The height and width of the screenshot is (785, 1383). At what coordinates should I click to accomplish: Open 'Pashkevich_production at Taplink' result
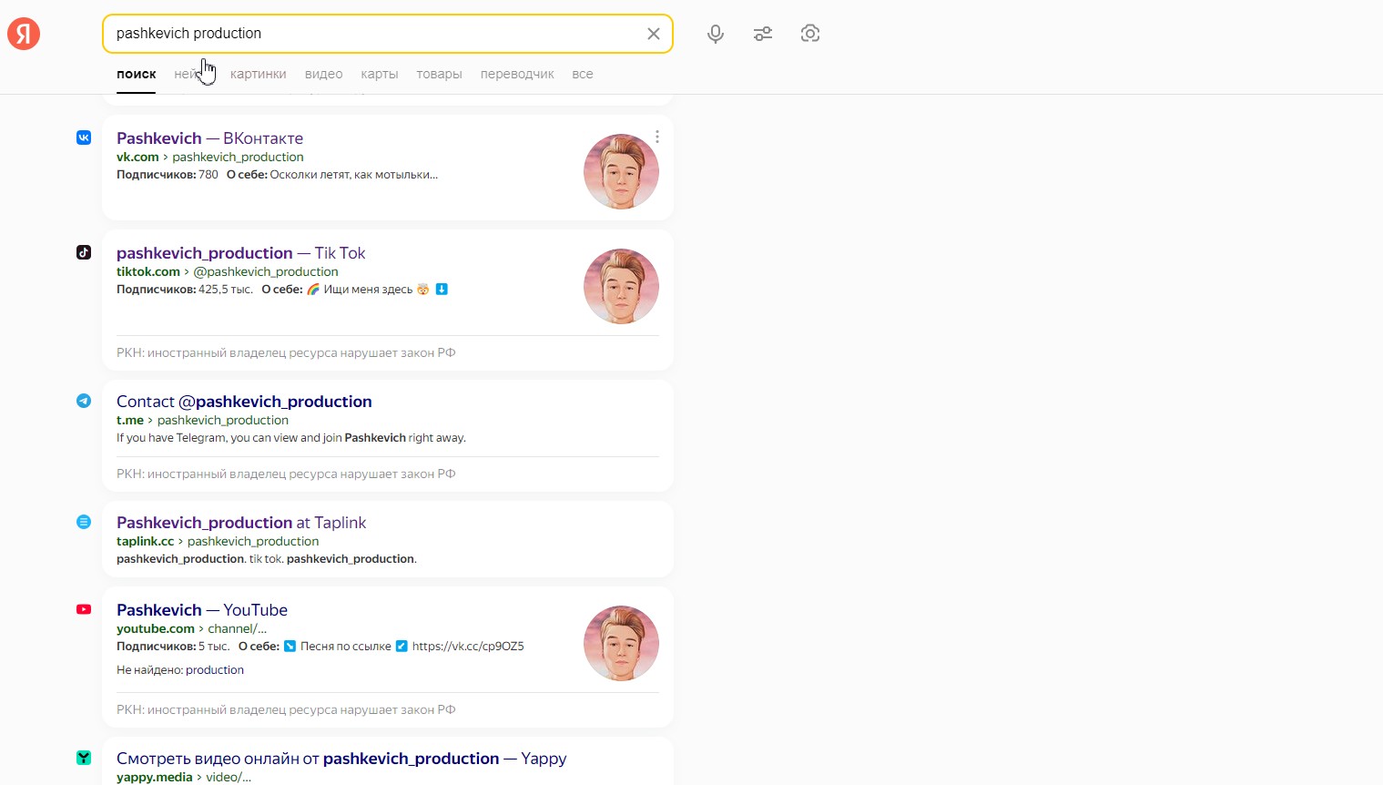pyautogui.click(x=241, y=523)
